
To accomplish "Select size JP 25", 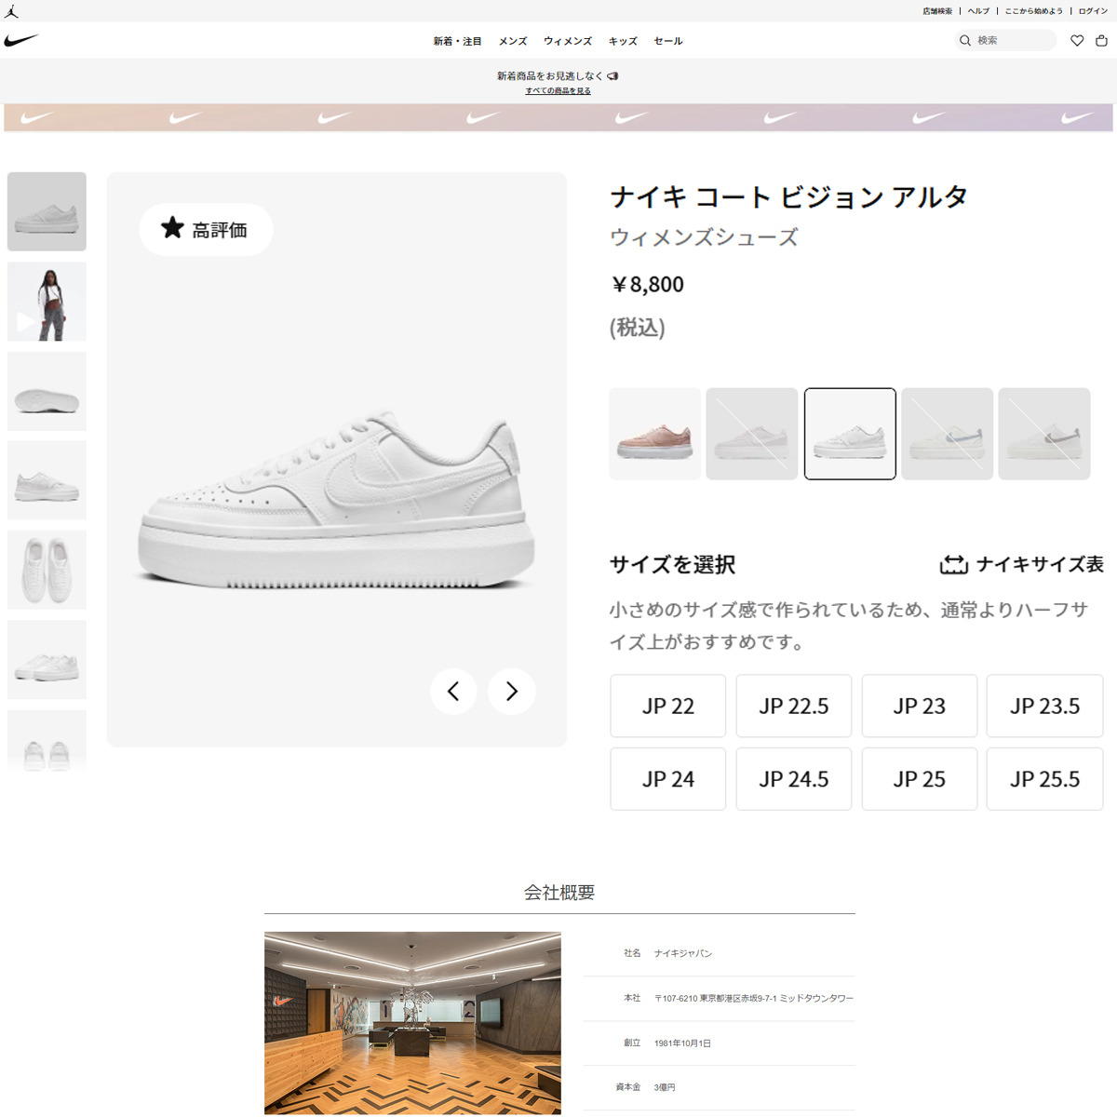I will tap(920, 778).
